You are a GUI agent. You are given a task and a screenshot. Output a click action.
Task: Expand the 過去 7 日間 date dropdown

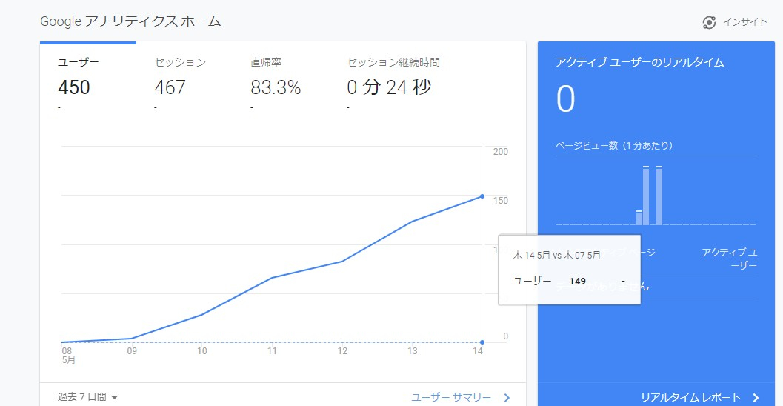(x=88, y=397)
